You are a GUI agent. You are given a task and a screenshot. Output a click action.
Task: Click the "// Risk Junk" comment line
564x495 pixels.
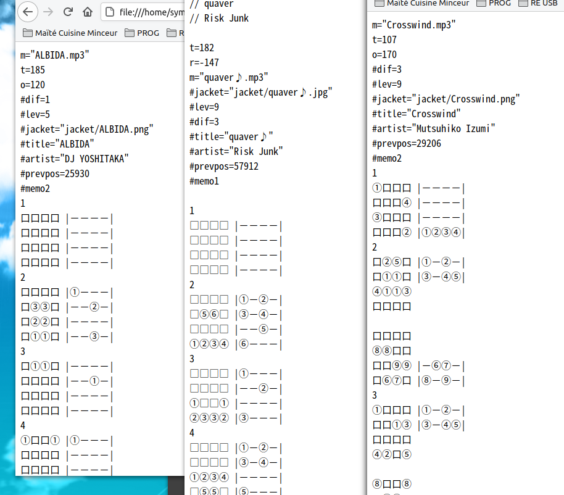(219, 19)
